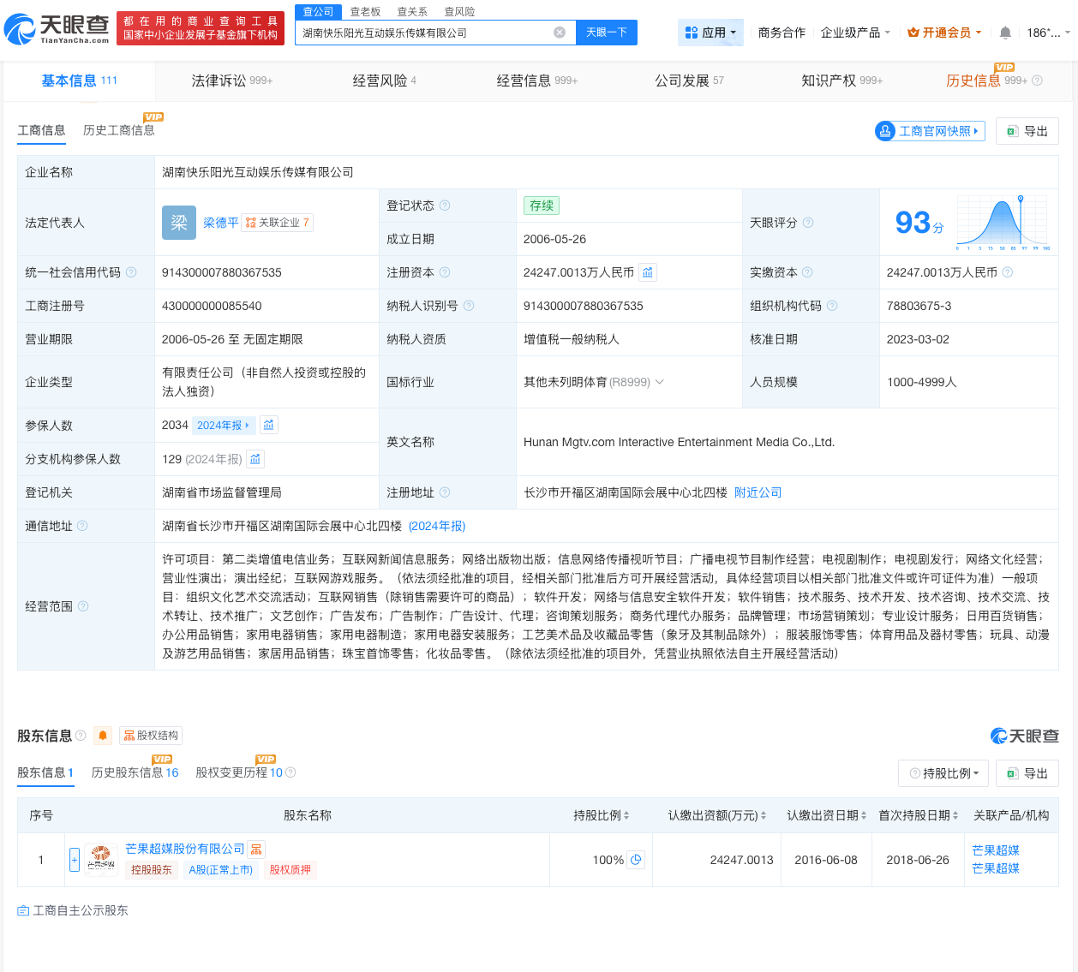Click the TianYanCha logo
The width and height of the screenshot is (1078, 972).
pos(57,29)
